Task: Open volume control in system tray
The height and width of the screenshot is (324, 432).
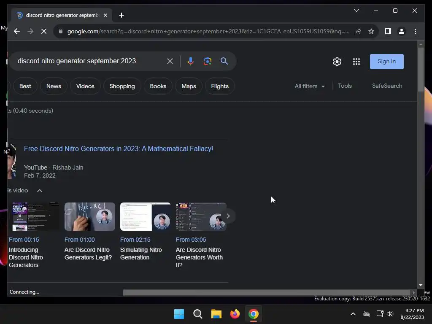Action: (x=390, y=314)
